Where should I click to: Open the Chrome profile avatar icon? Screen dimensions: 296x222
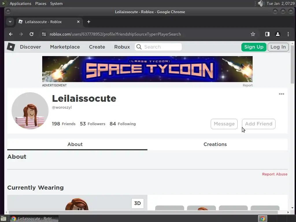click(278, 34)
